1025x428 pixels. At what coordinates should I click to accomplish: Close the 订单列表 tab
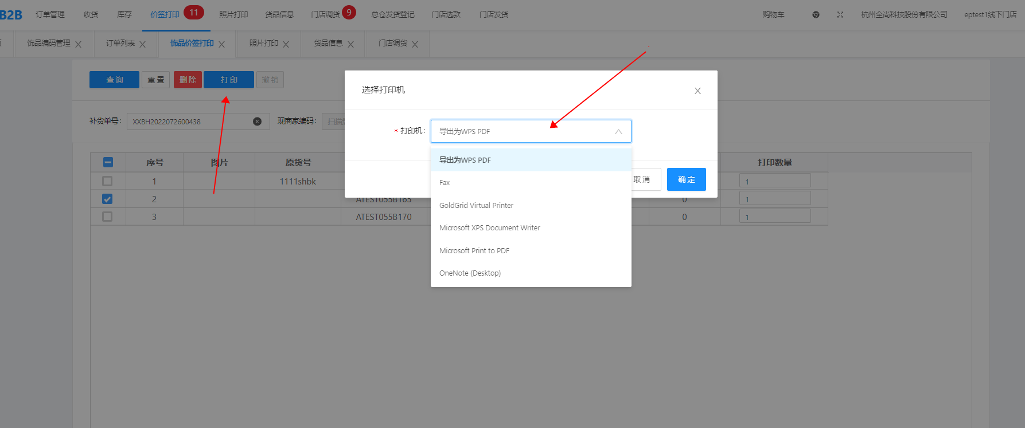click(143, 45)
